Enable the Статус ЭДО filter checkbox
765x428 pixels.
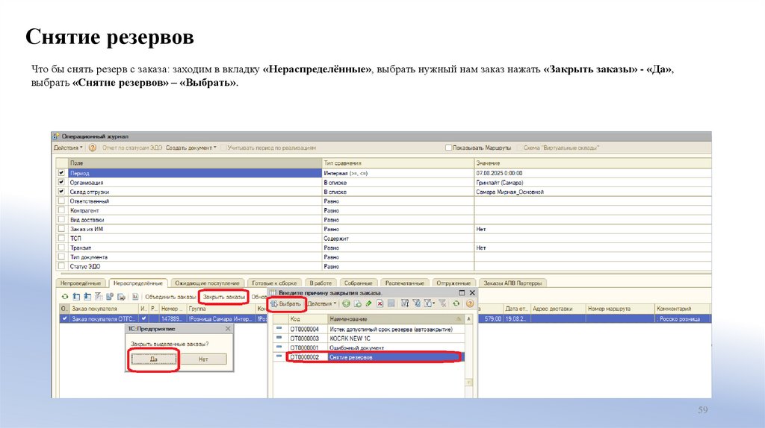click(x=61, y=266)
